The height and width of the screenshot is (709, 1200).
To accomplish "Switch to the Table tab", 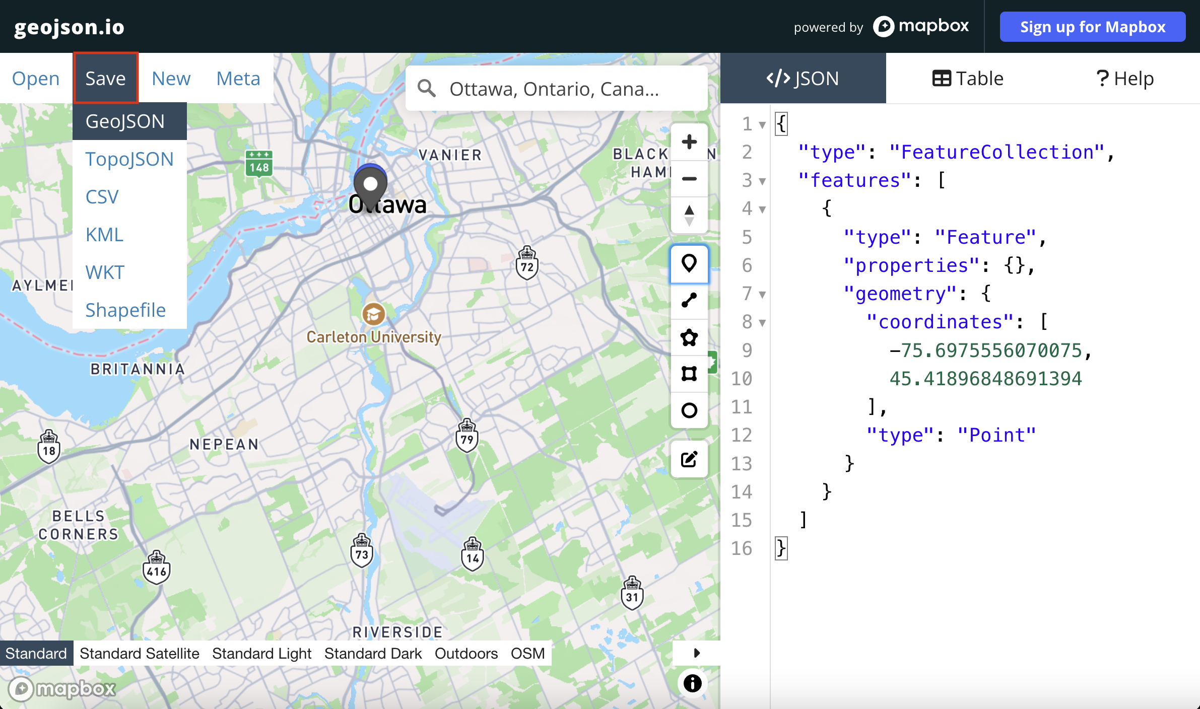I will (x=968, y=79).
